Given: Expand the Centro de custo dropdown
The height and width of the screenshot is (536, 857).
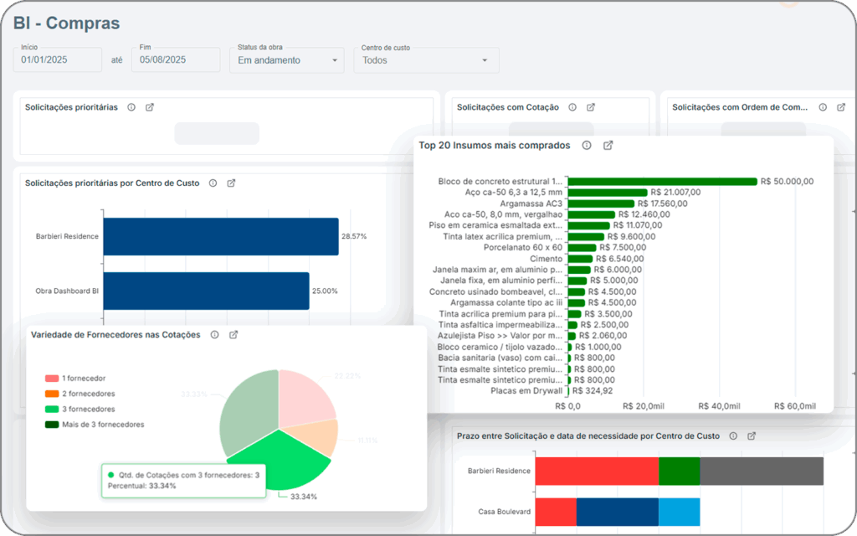Looking at the screenshot, I should (x=425, y=60).
